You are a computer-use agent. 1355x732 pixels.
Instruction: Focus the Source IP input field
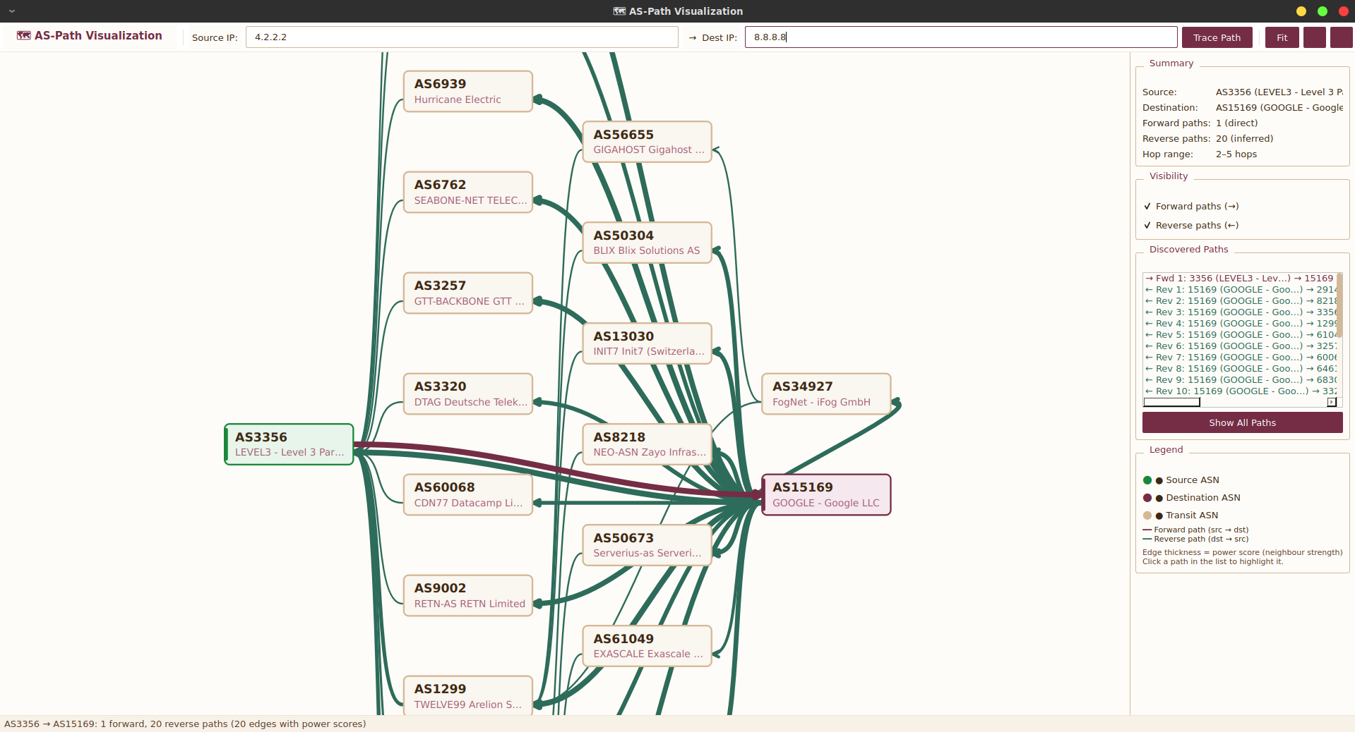pos(462,37)
